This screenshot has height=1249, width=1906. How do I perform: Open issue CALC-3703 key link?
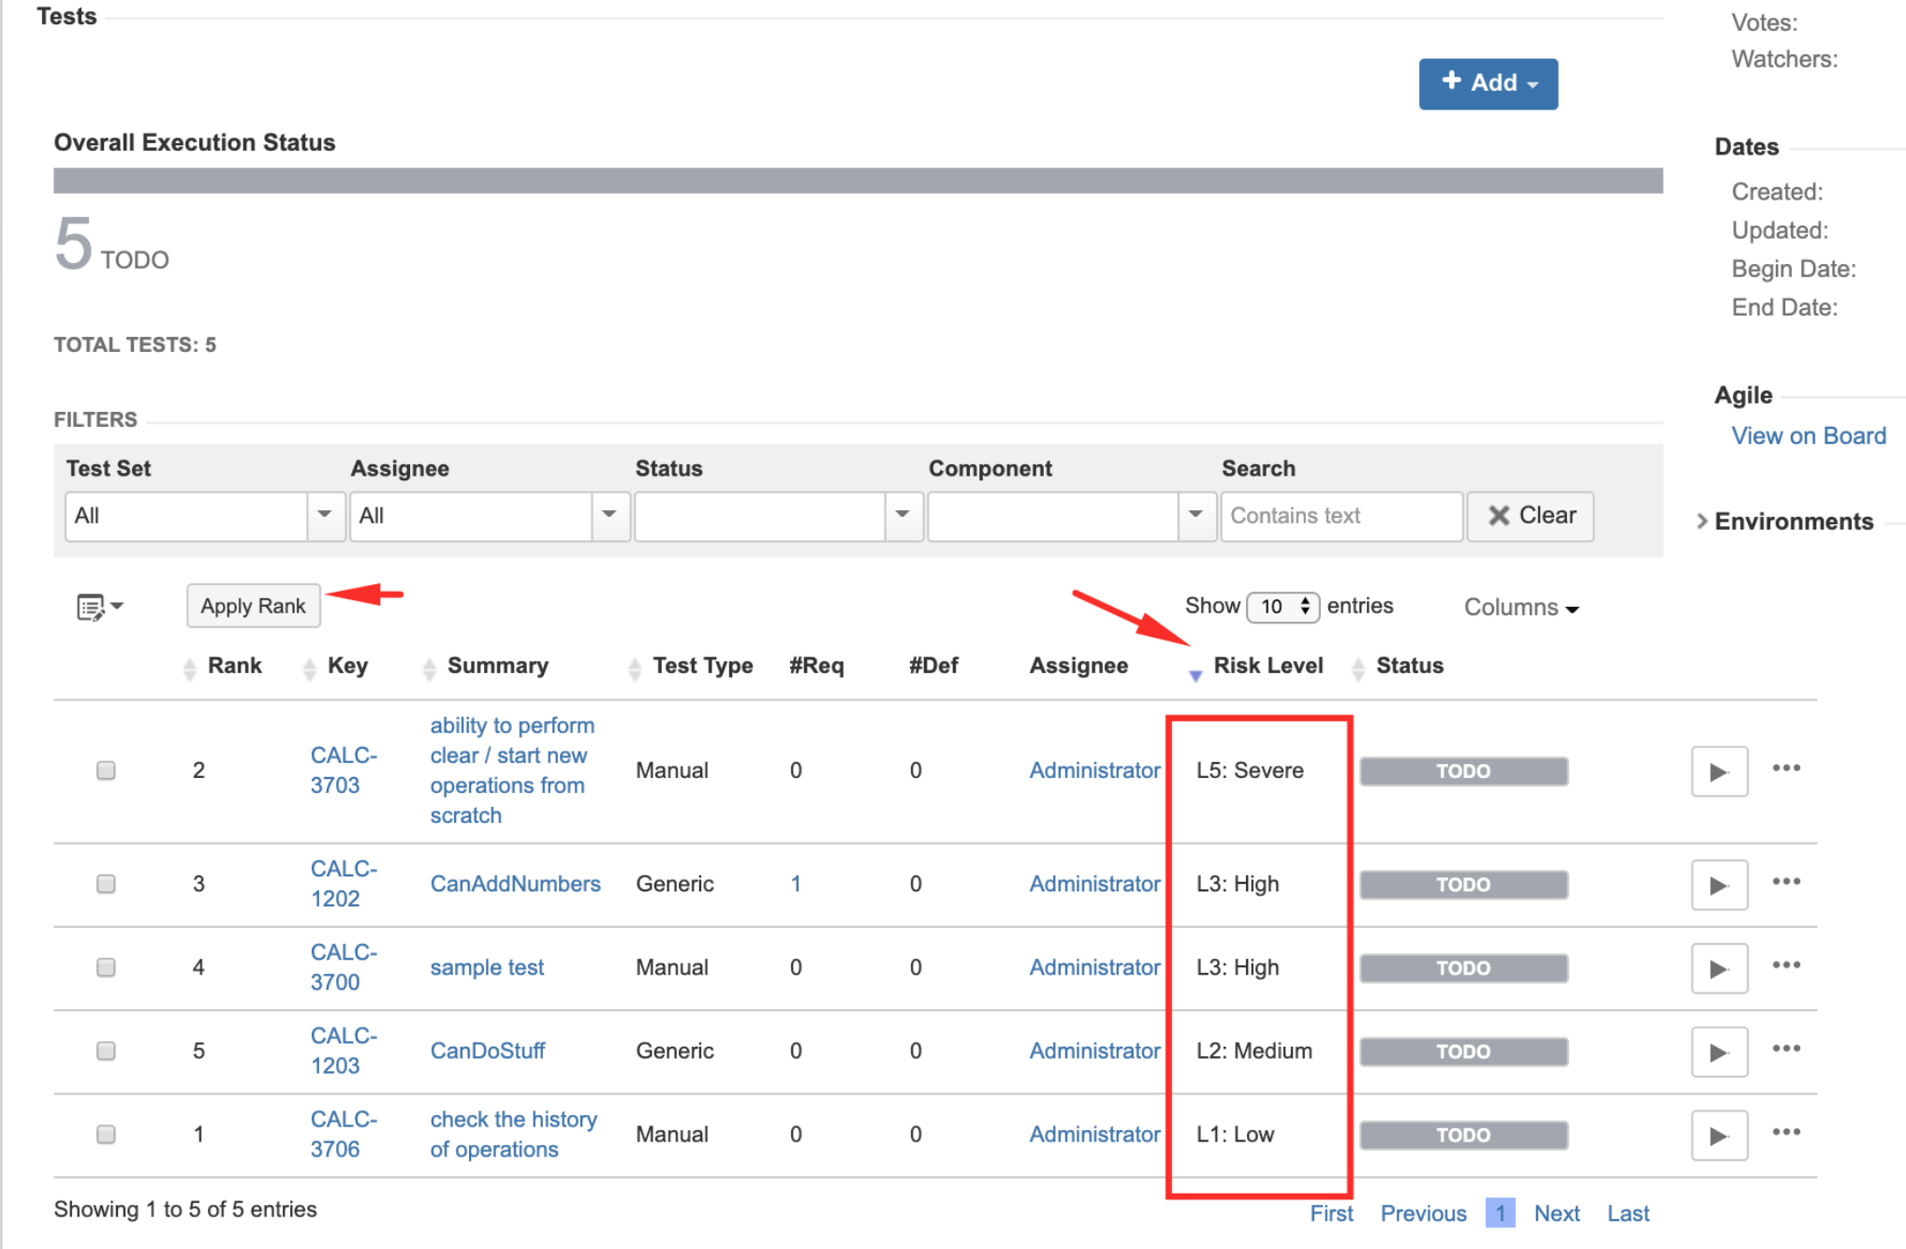pyautogui.click(x=344, y=770)
